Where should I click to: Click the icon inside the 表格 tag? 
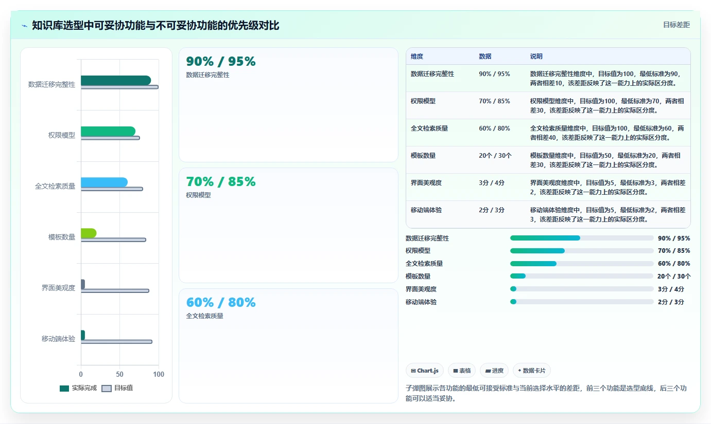[x=456, y=371]
